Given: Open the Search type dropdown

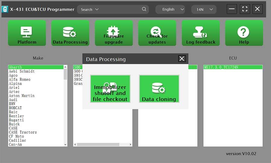Looking at the screenshot, I should coord(90,9).
